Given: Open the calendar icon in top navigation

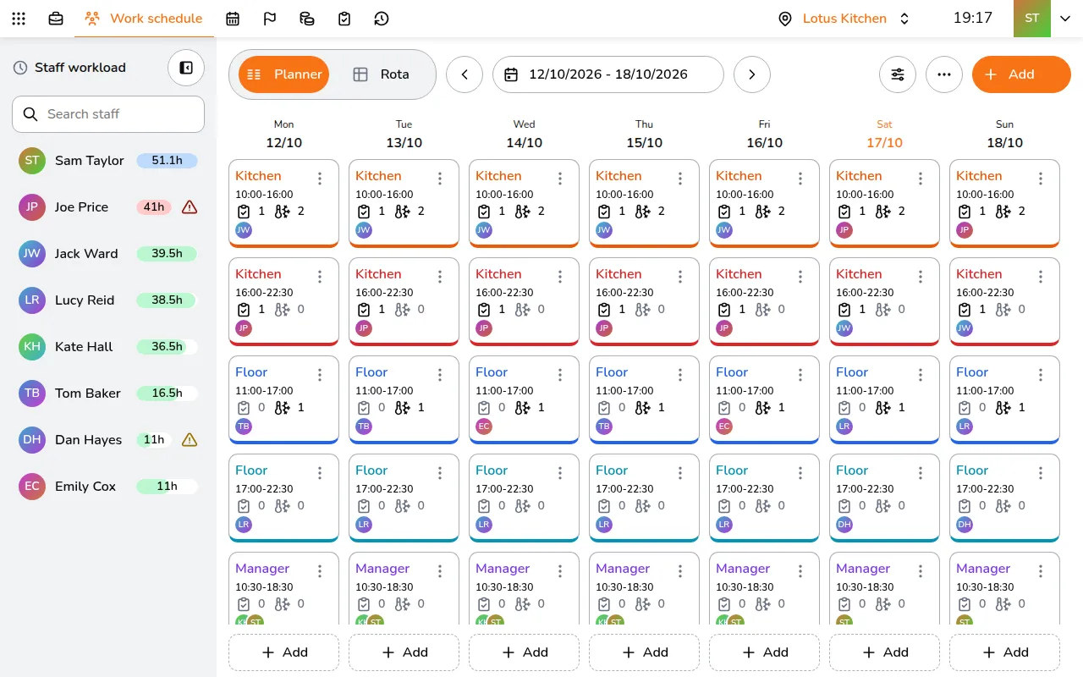Looking at the screenshot, I should [233, 19].
